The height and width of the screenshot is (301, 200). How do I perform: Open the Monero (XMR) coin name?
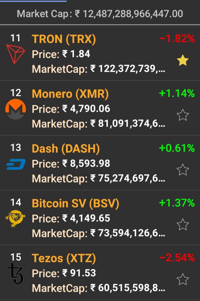[70, 94]
